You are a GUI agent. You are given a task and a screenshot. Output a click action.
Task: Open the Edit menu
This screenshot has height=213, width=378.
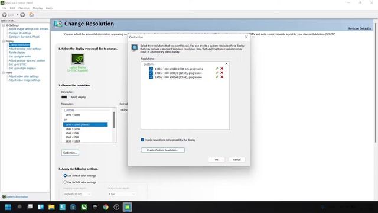pos(12,8)
